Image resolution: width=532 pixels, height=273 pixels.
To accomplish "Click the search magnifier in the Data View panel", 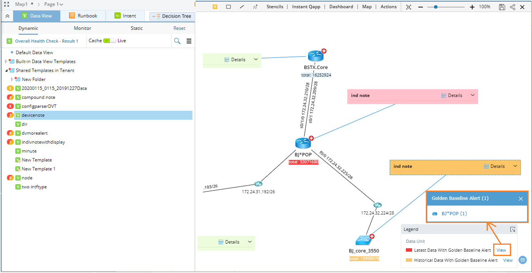I will pyautogui.click(x=178, y=41).
